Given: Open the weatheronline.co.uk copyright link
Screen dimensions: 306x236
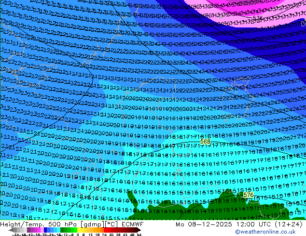Looking at the screenshot, I should pos(265,232).
